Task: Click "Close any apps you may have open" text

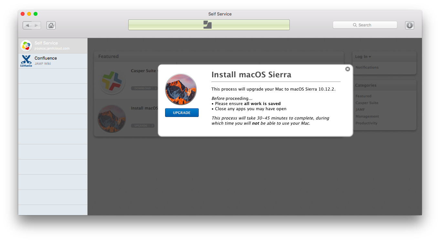Action: tap(251, 109)
